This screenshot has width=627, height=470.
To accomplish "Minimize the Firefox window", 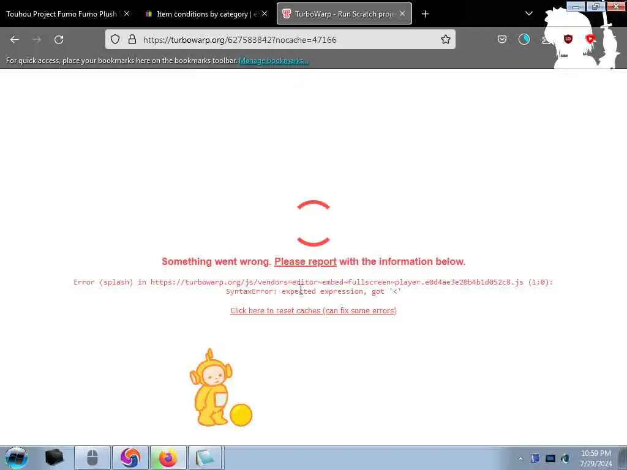I will click(x=576, y=7).
